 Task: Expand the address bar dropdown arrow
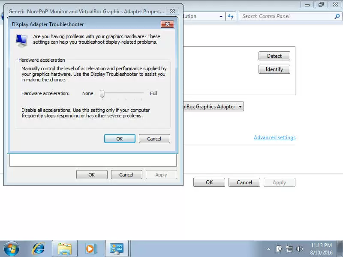(x=221, y=16)
